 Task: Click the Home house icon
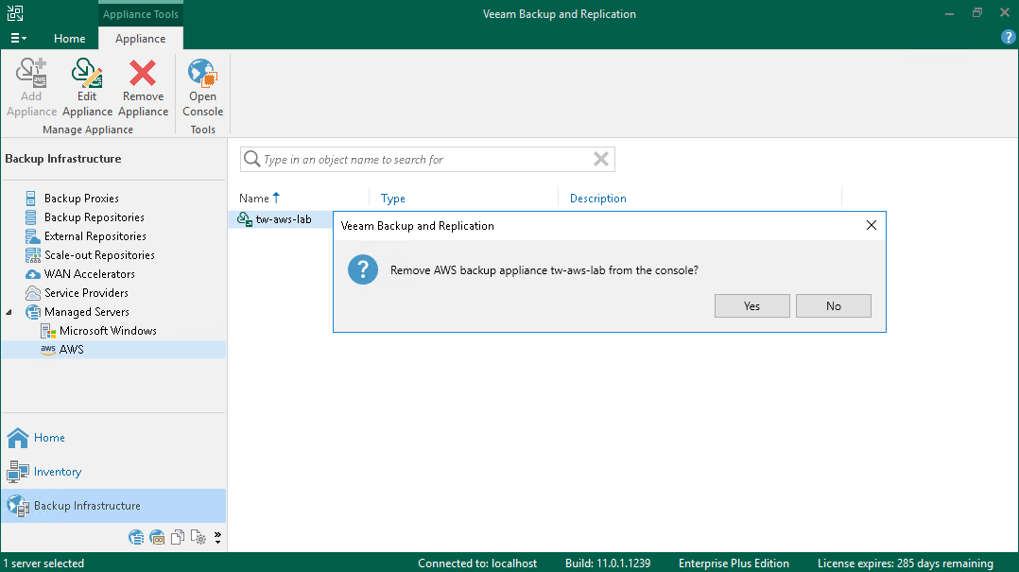18,438
